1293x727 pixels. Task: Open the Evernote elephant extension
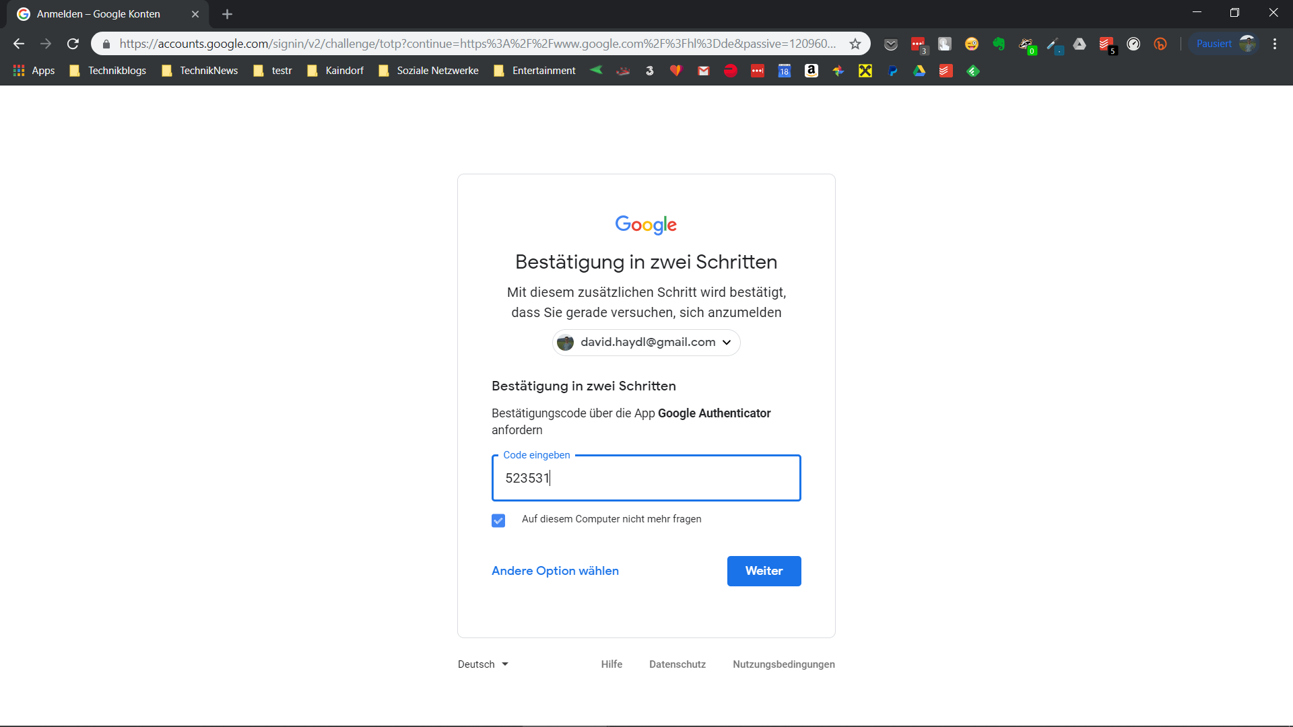point(999,44)
